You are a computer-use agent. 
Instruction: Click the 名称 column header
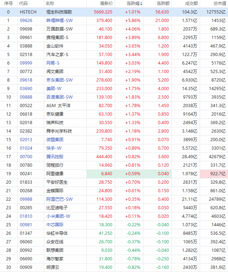(50, 4)
